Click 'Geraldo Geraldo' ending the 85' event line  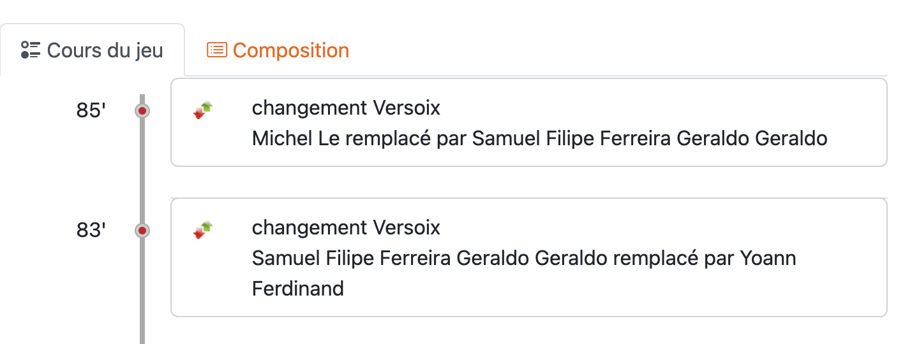point(752,138)
